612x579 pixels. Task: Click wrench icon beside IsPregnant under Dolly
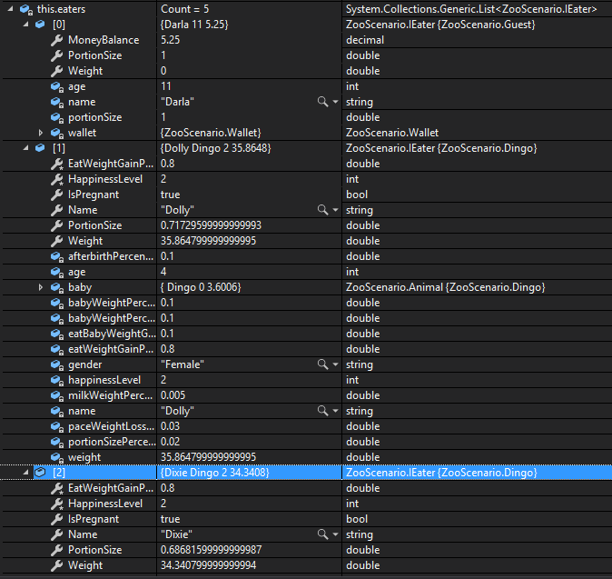tap(57, 195)
